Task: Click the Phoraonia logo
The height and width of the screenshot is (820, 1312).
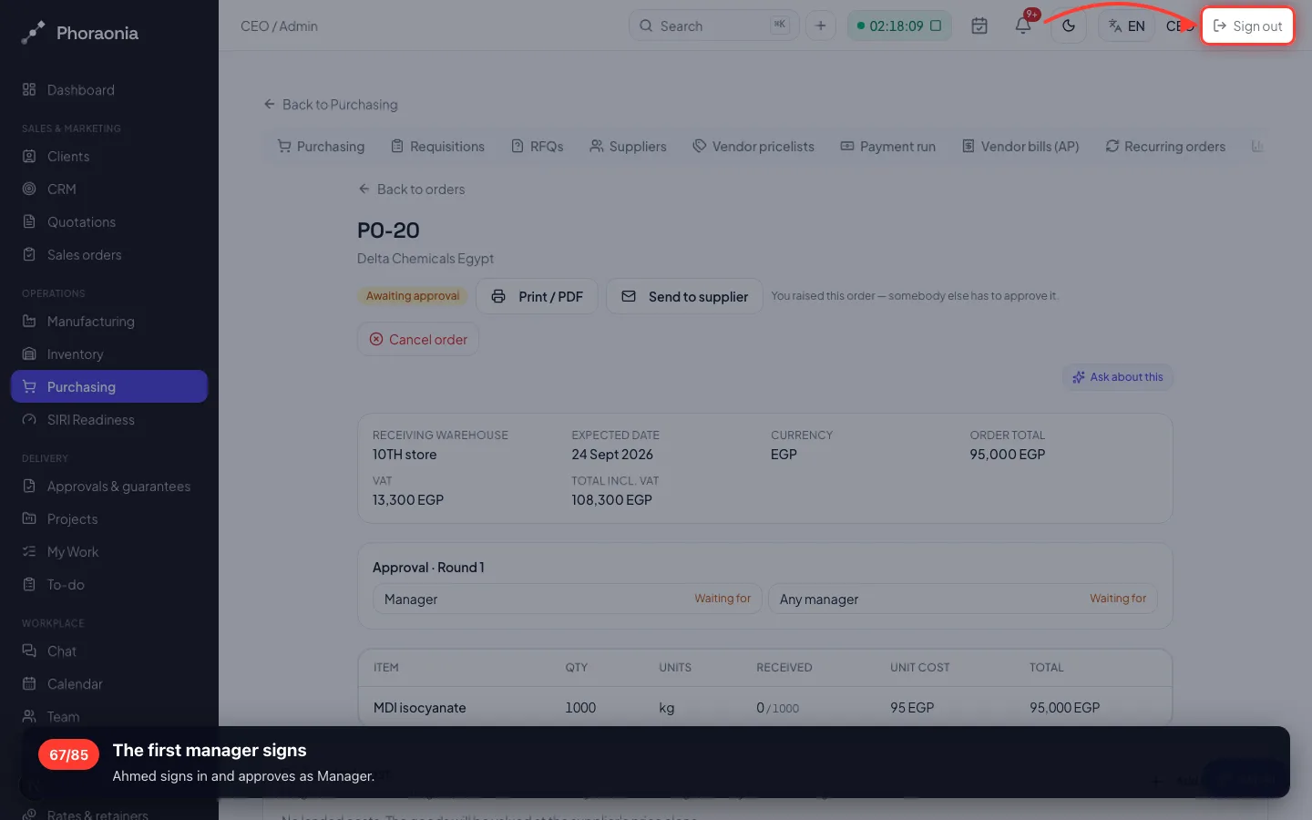Action: click(x=80, y=33)
